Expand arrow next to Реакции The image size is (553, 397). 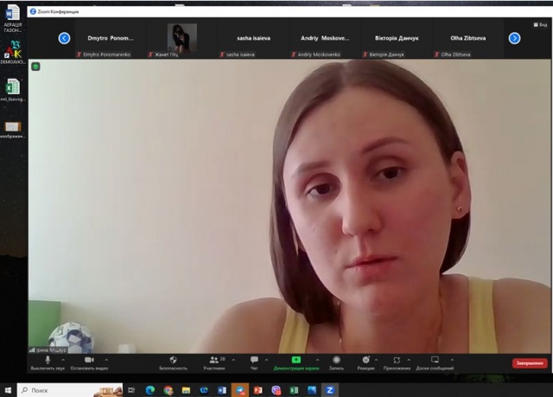pyautogui.click(x=377, y=360)
